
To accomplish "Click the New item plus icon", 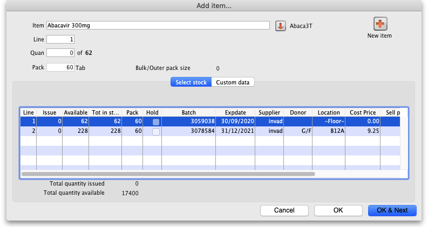I will tap(380, 24).
